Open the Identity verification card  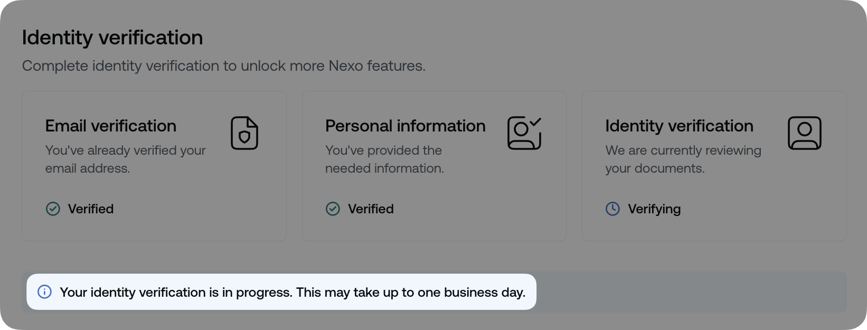point(714,165)
